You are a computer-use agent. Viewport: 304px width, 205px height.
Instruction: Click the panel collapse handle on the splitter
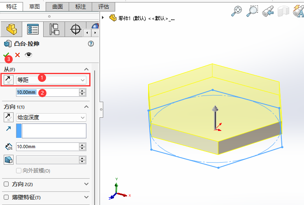pyautogui.click(x=101, y=109)
